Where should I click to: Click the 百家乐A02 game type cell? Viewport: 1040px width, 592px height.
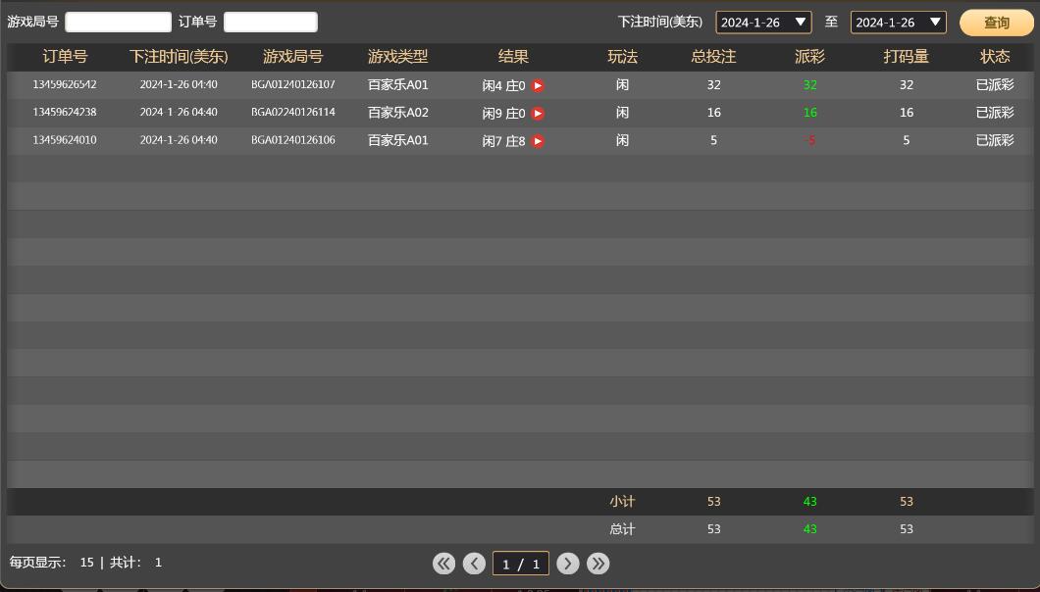398,113
